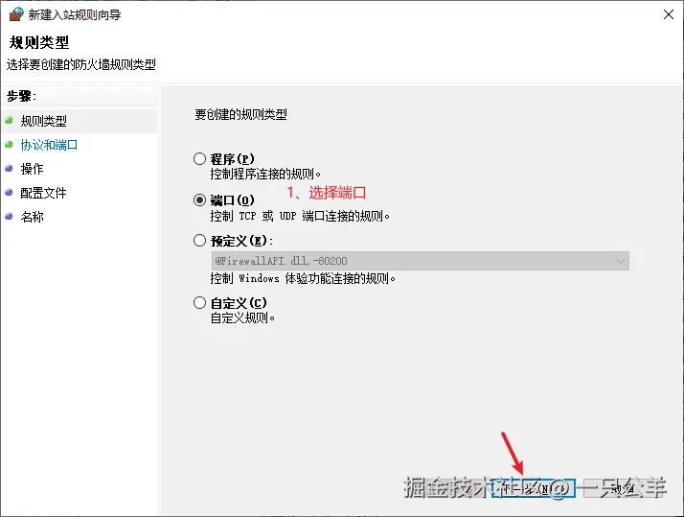
Task: Select the 名称 step in the sidebar
Action: (x=32, y=217)
